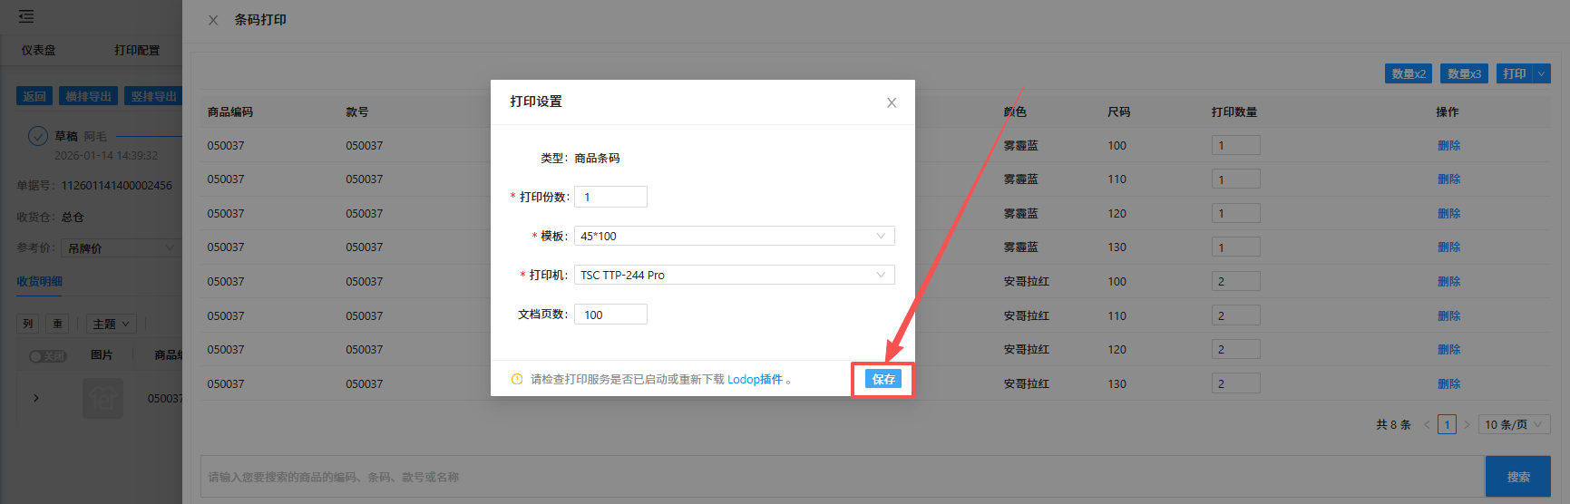Click into the 打印份数 input field
The width and height of the screenshot is (1570, 504).
click(610, 197)
